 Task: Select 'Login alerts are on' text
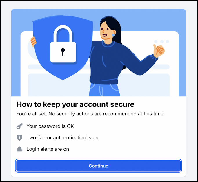48,149
